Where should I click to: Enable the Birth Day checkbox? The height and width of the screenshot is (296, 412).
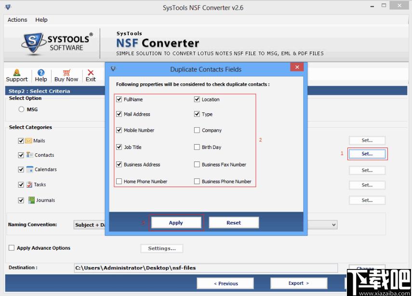(197, 147)
